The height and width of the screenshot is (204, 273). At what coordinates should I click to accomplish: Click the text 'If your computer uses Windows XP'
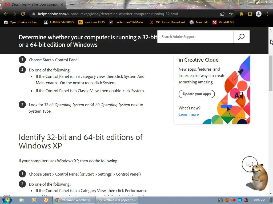point(49,161)
